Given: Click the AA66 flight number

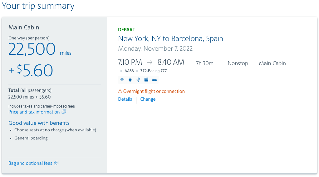Looking at the screenshot, I should [x=129, y=71].
